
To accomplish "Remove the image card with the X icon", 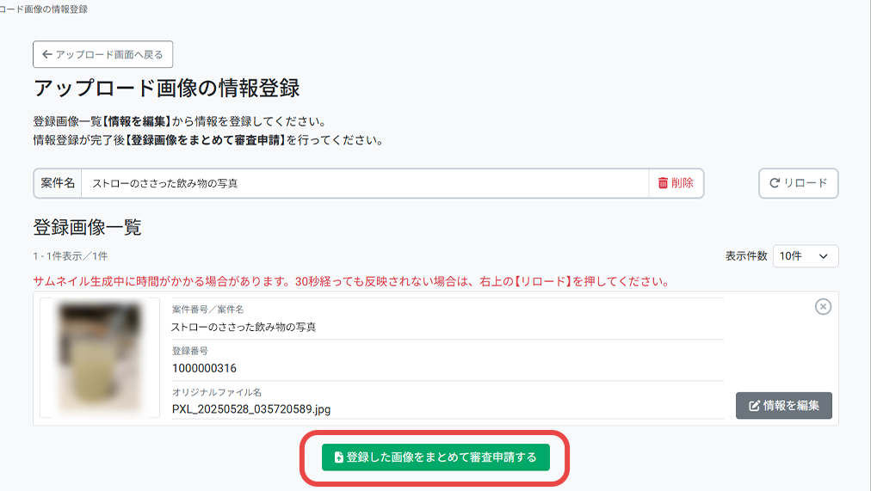I will pyautogui.click(x=823, y=307).
